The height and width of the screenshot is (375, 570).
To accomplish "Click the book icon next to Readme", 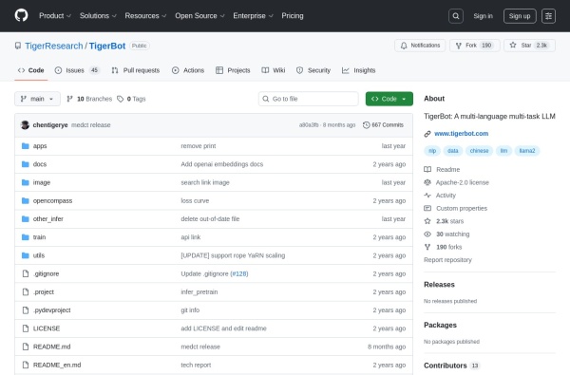I will click(x=427, y=169).
